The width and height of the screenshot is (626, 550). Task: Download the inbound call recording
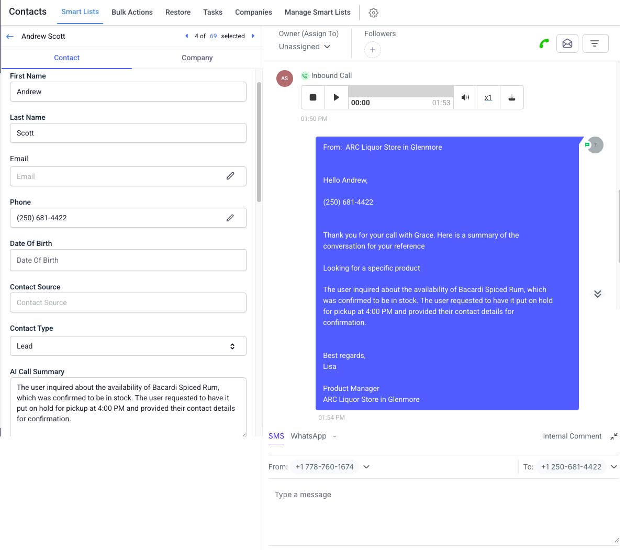click(x=511, y=97)
